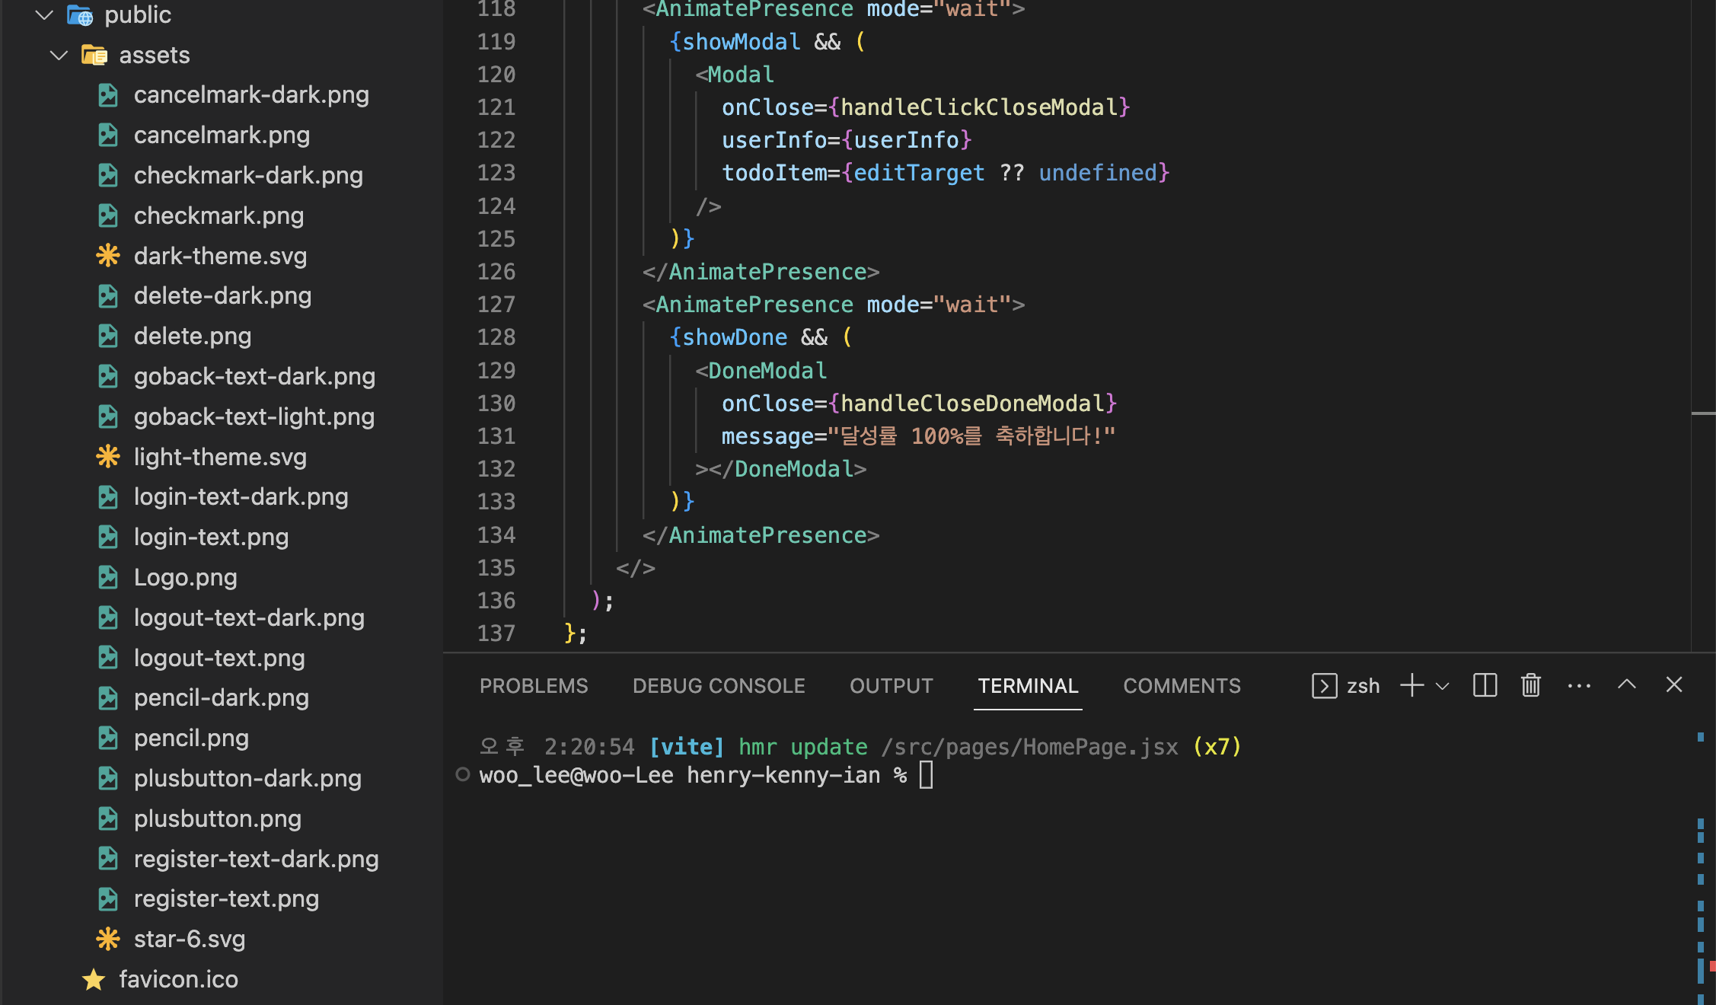Click the terminal command prompt line

(693, 775)
